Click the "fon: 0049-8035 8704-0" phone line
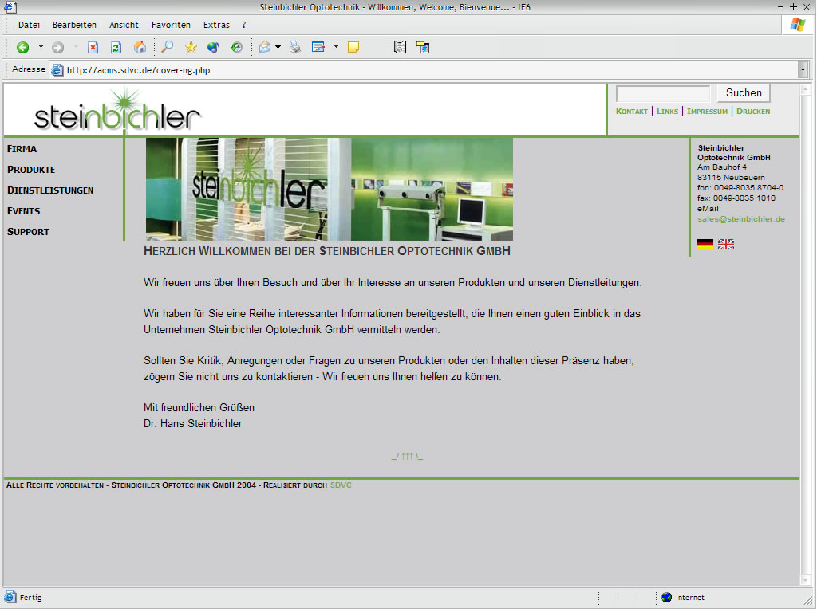Screen dimensions: 817x612 tap(740, 188)
